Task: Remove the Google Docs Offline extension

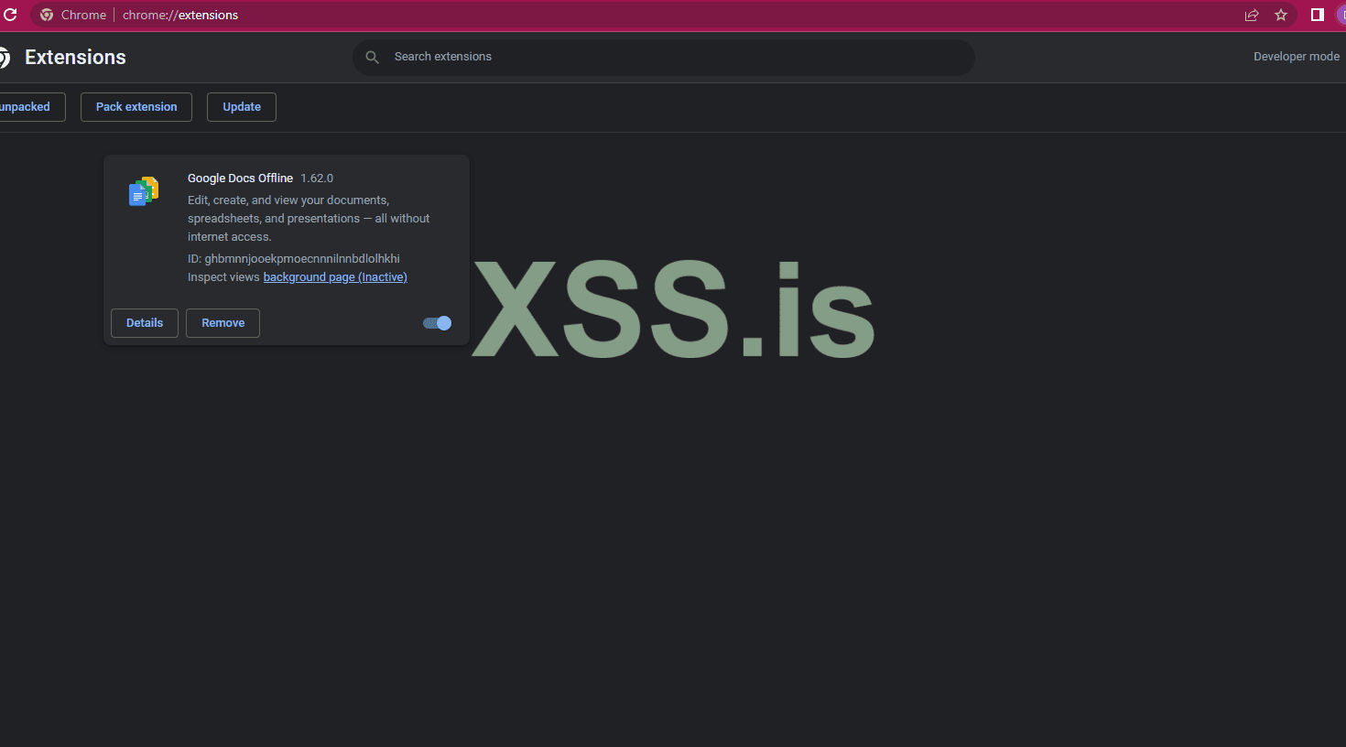Action: pyautogui.click(x=223, y=323)
